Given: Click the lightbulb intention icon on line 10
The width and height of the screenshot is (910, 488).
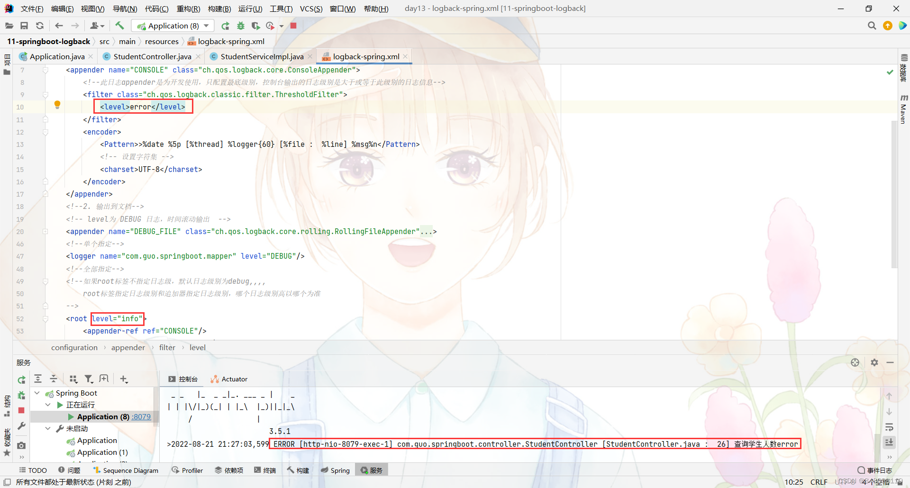Looking at the screenshot, I should pos(57,105).
